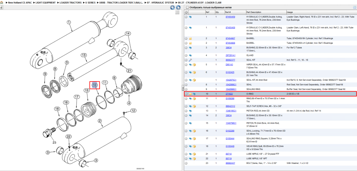This screenshot has height=171, width=357.
Task: Click the panel options icon at top right
Action: 354,7
